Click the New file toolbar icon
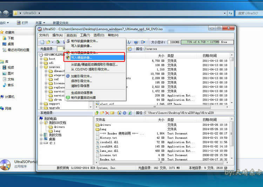 [42, 42]
